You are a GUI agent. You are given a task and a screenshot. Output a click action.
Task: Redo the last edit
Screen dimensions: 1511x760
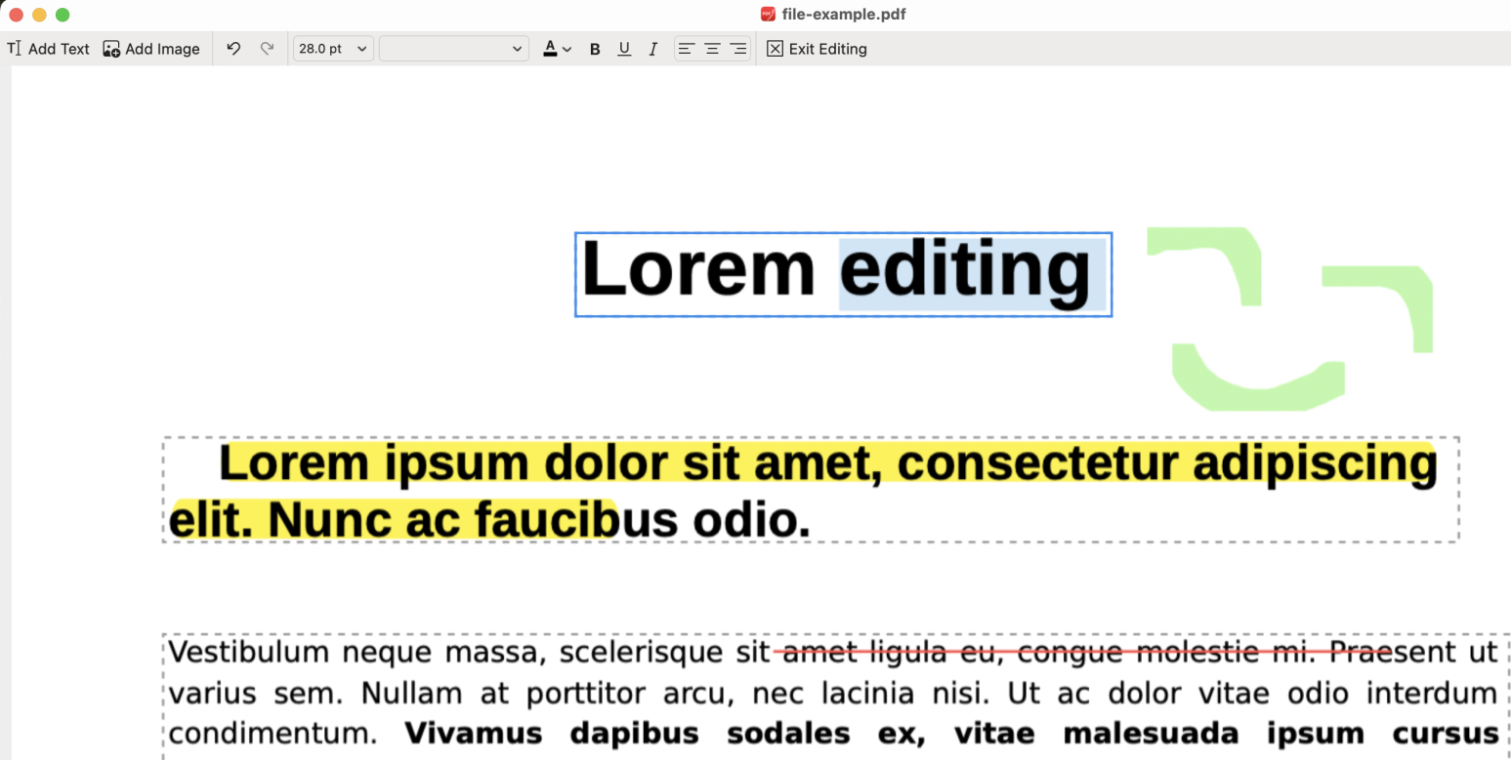268,48
